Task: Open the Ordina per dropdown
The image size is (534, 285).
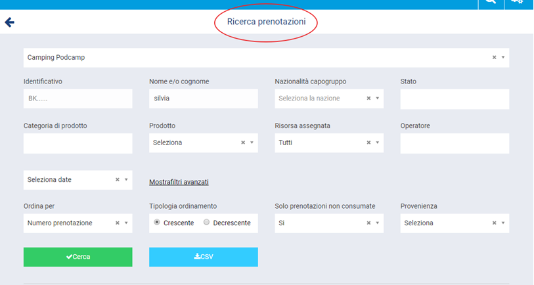Action: (x=126, y=223)
